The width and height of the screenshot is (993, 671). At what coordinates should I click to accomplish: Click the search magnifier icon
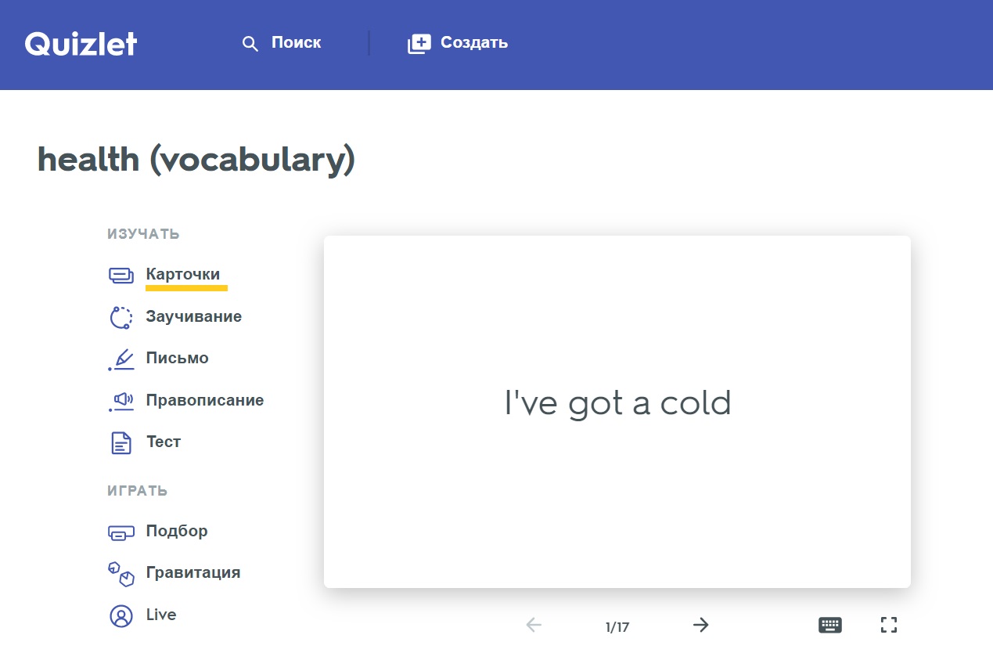[x=250, y=44]
